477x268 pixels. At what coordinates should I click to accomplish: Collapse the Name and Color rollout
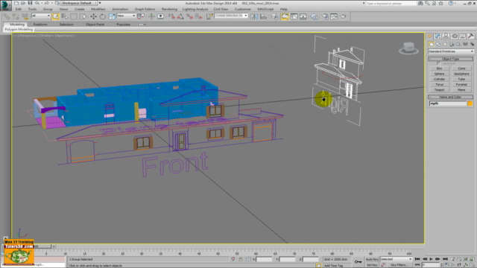coord(450,97)
